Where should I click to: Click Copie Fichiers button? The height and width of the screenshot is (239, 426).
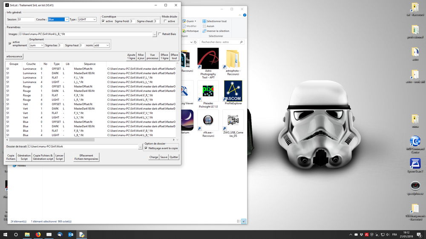[x=11, y=157]
